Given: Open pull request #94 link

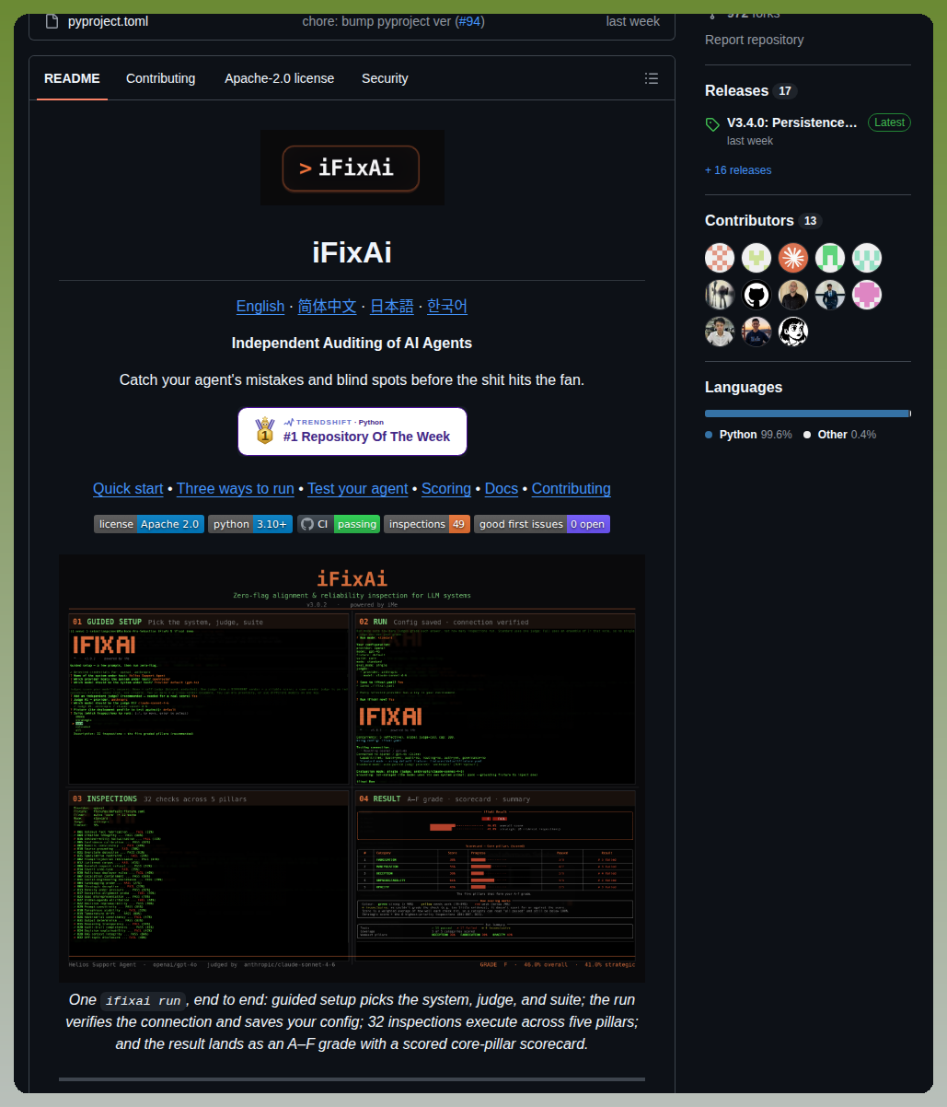Looking at the screenshot, I should 471,21.
